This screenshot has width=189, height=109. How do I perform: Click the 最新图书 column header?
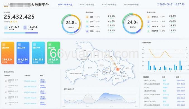pyautogui.click(x=146, y=77)
